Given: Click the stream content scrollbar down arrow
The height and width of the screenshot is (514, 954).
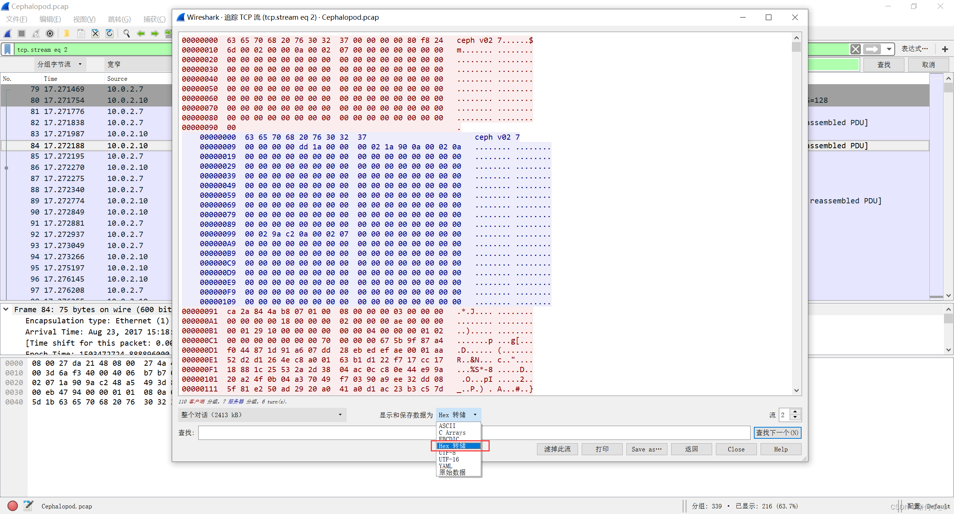Looking at the screenshot, I should (796, 390).
